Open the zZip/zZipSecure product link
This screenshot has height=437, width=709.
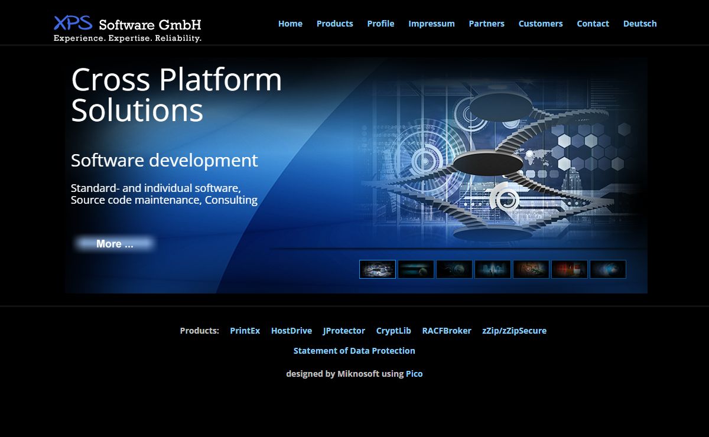pos(514,331)
